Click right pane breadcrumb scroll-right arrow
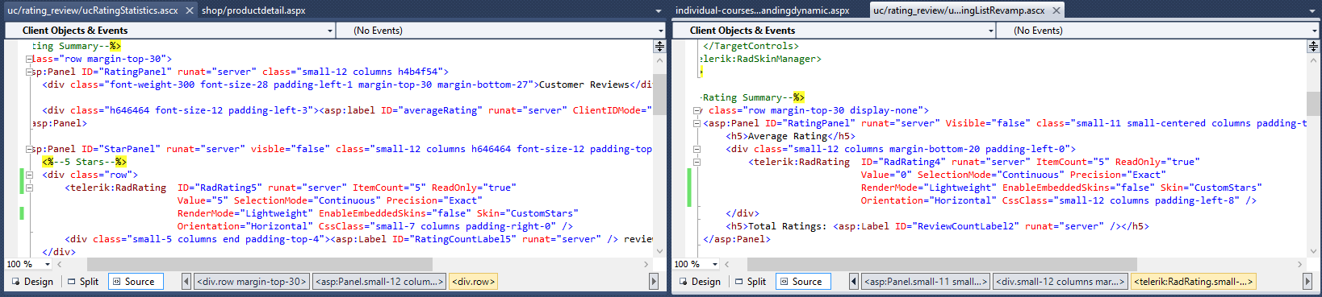Image resolution: width=1322 pixels, height=297 pixels. tap(1308, 282)
